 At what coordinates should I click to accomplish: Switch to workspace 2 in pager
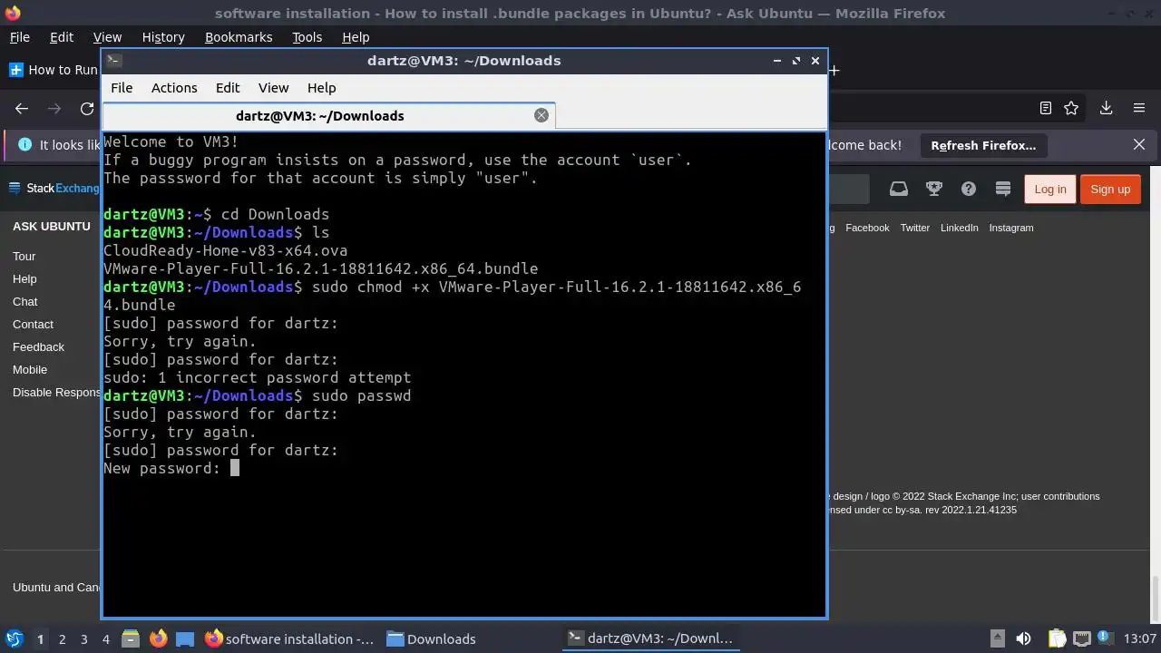pos(62,639)
